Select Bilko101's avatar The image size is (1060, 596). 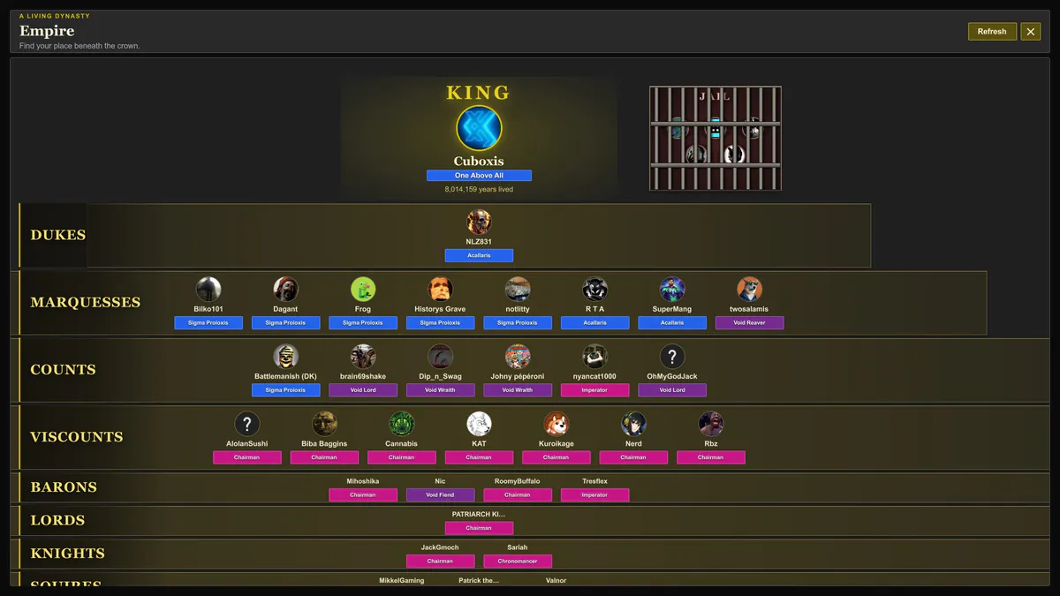tap(208, 289)
